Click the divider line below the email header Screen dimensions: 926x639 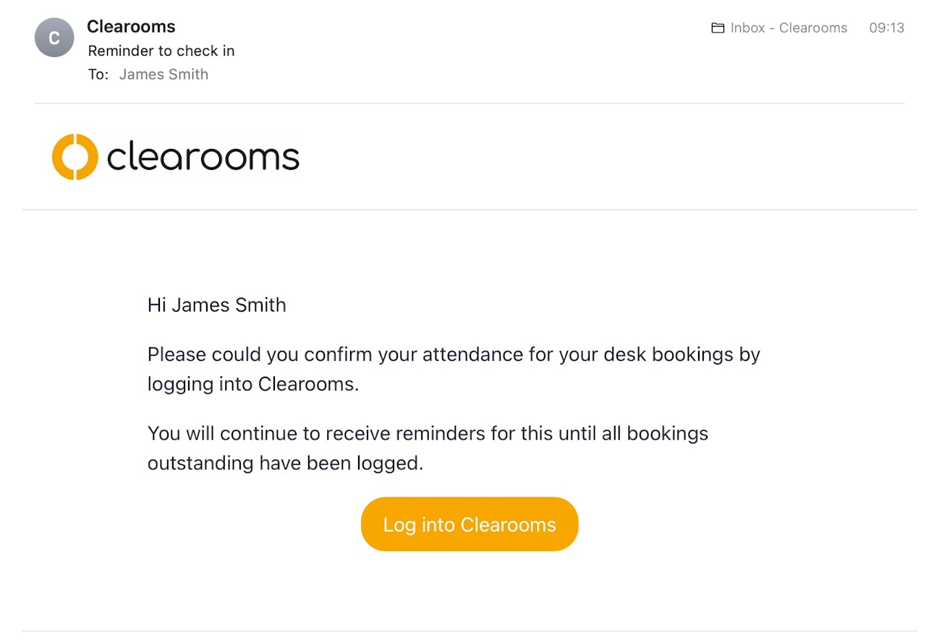[x=470, y=103]
